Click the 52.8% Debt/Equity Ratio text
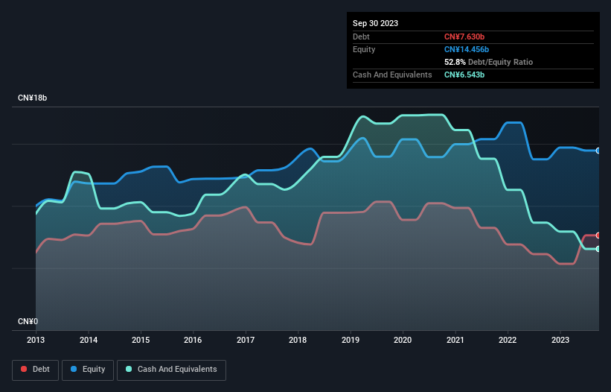This screenshot has width=611, height=392. tap(489, 62)
